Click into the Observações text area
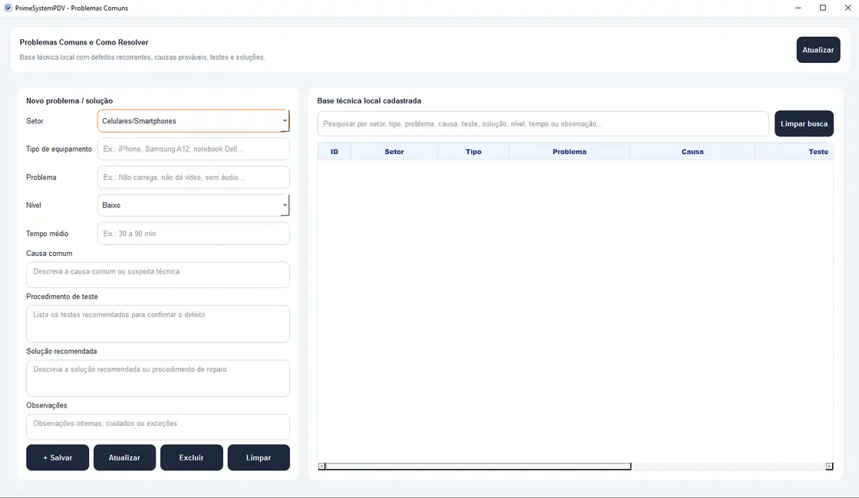Image resolution: width=859 pixels, height=498 pixels. pyautogui.click(x=158, y=427)
